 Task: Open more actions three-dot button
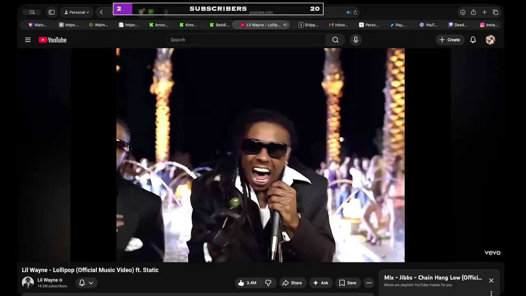(x=369, y=283)
